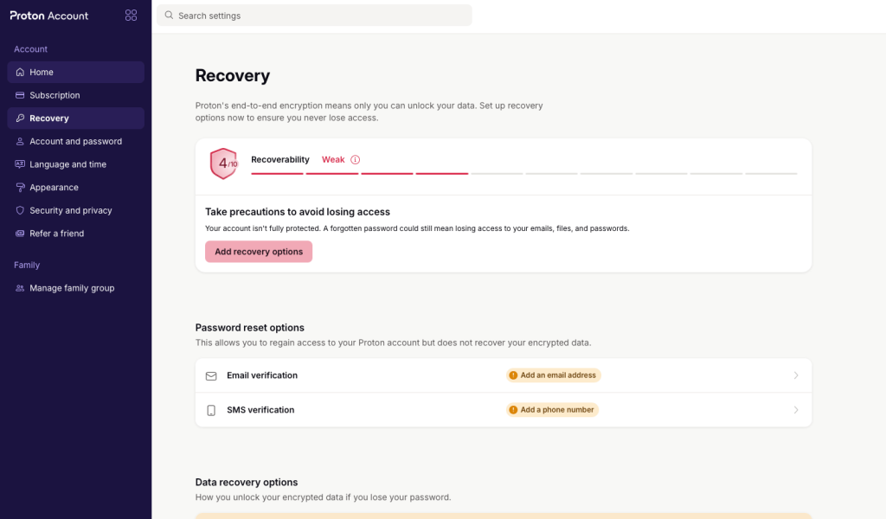Click the Add a phone number badge
The image size is (886, 519).
pyautogui.click(x=552, y=410)
